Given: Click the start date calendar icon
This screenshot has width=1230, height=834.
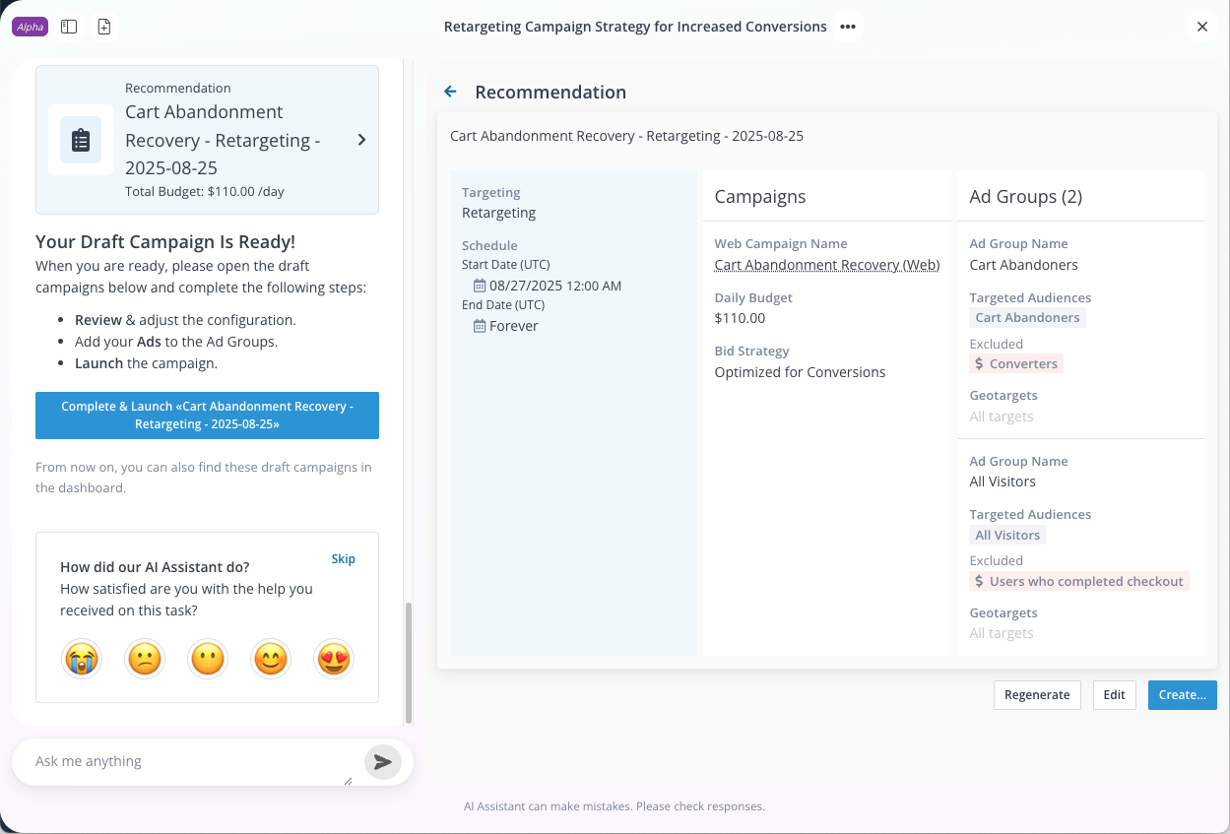Looking at the screenshot, I should point(480,286).
